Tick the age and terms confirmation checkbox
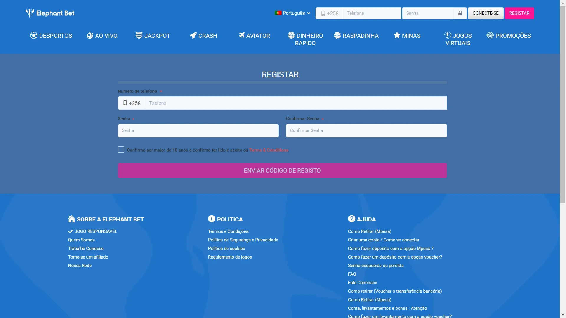The height and width of the screenshot is (318, 566). click(x=121, y=150)
